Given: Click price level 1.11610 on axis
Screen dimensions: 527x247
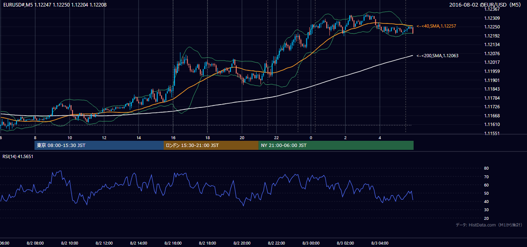Looking at the screenshot, I should pos(492,124).
